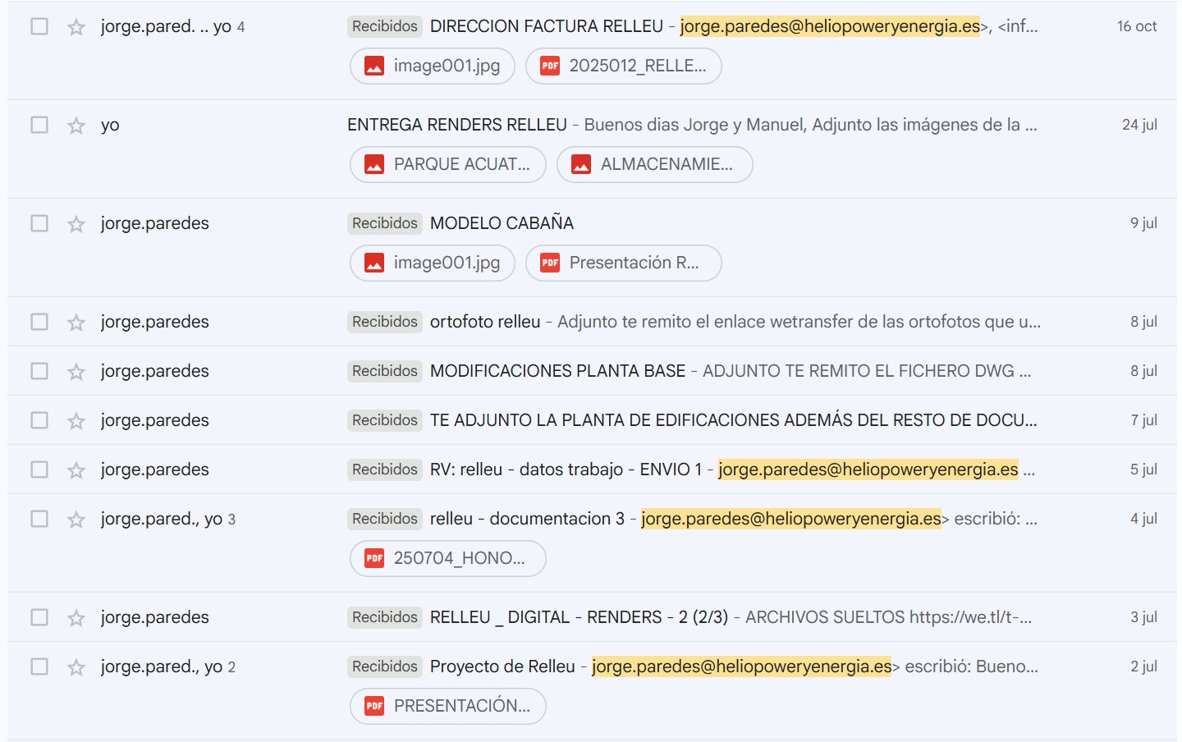Image resolution: width=1182 pixels, height=742 pixels.
Task: Tick checkbox for ENTREGA RENDERS RELLEU email
Action: 39,125
